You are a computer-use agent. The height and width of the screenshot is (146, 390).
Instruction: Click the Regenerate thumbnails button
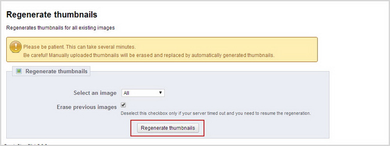pyautogui.click(x=168, y=128)
